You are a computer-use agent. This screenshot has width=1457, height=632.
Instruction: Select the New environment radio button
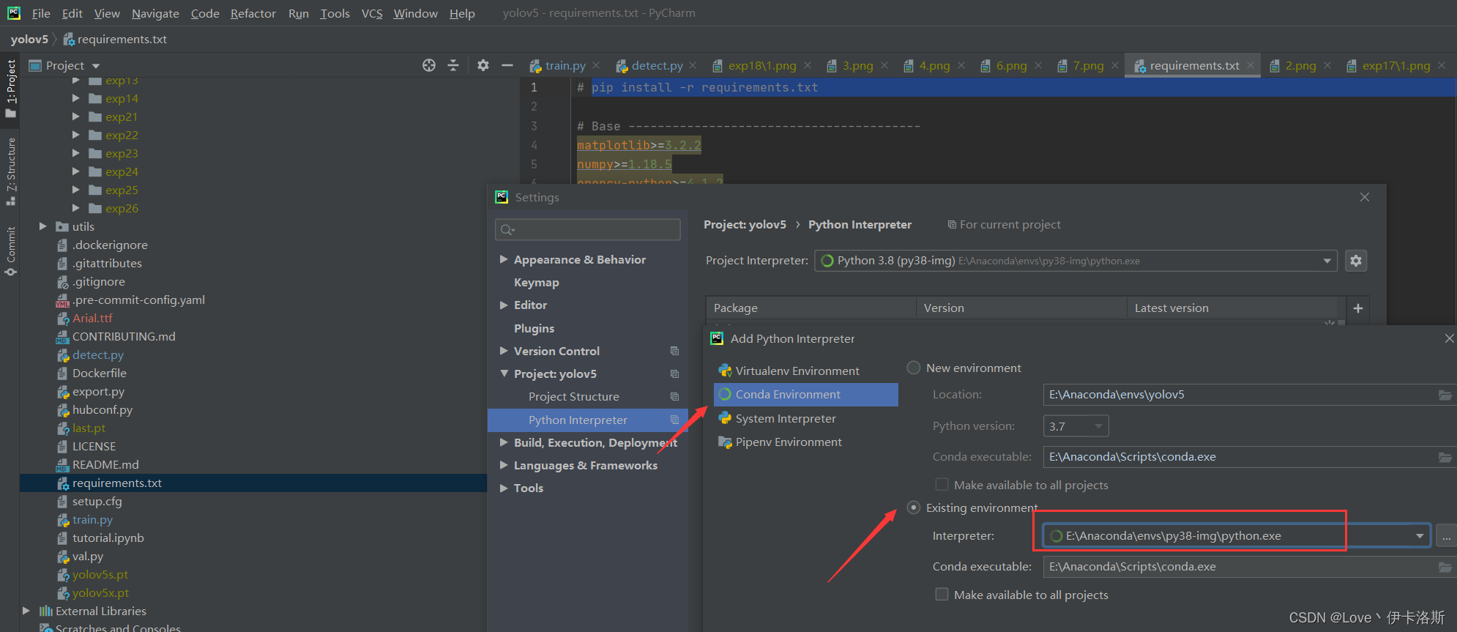click(x=914, y=368)
